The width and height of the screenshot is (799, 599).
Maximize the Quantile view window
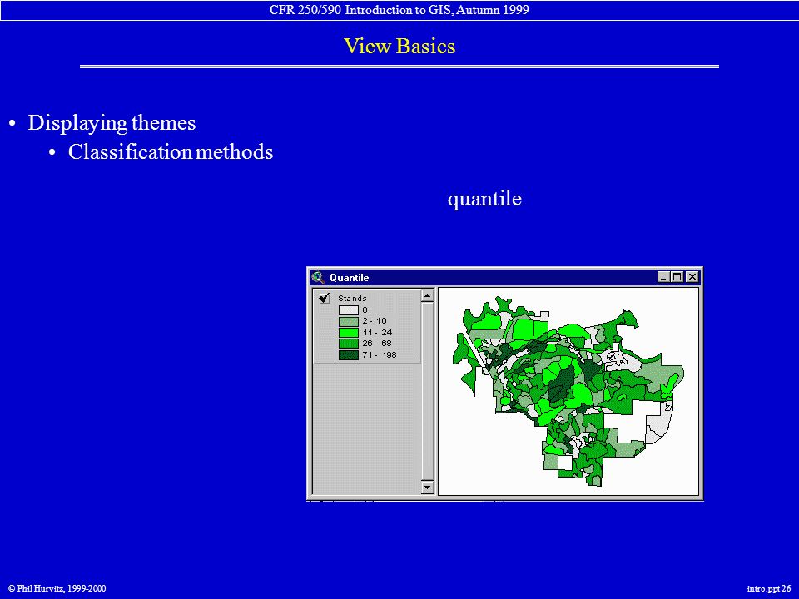pos(677,276)
